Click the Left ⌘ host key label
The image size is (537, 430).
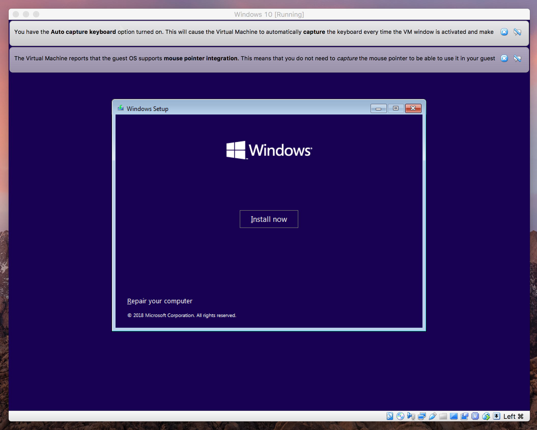[x=513, y=417]
